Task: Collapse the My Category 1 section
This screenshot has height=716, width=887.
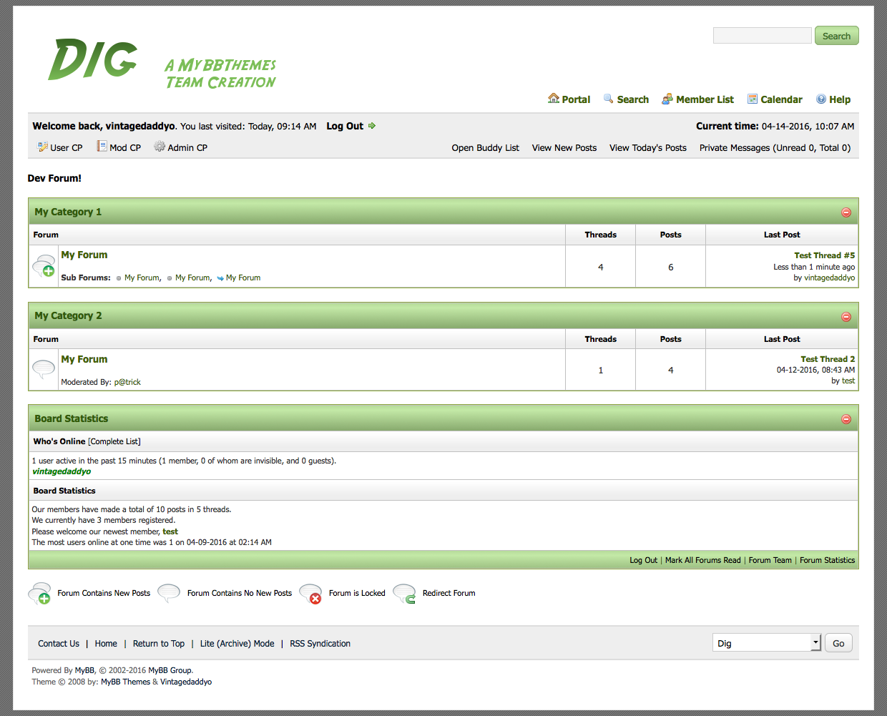Action: (846, 212)
